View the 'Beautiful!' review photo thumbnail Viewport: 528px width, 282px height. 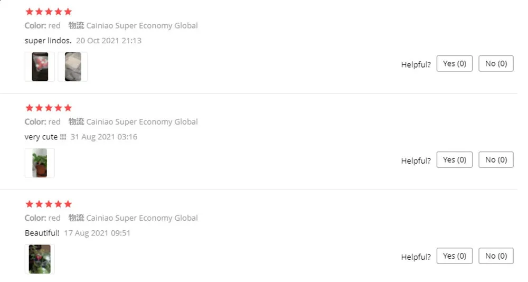point(40,259)
